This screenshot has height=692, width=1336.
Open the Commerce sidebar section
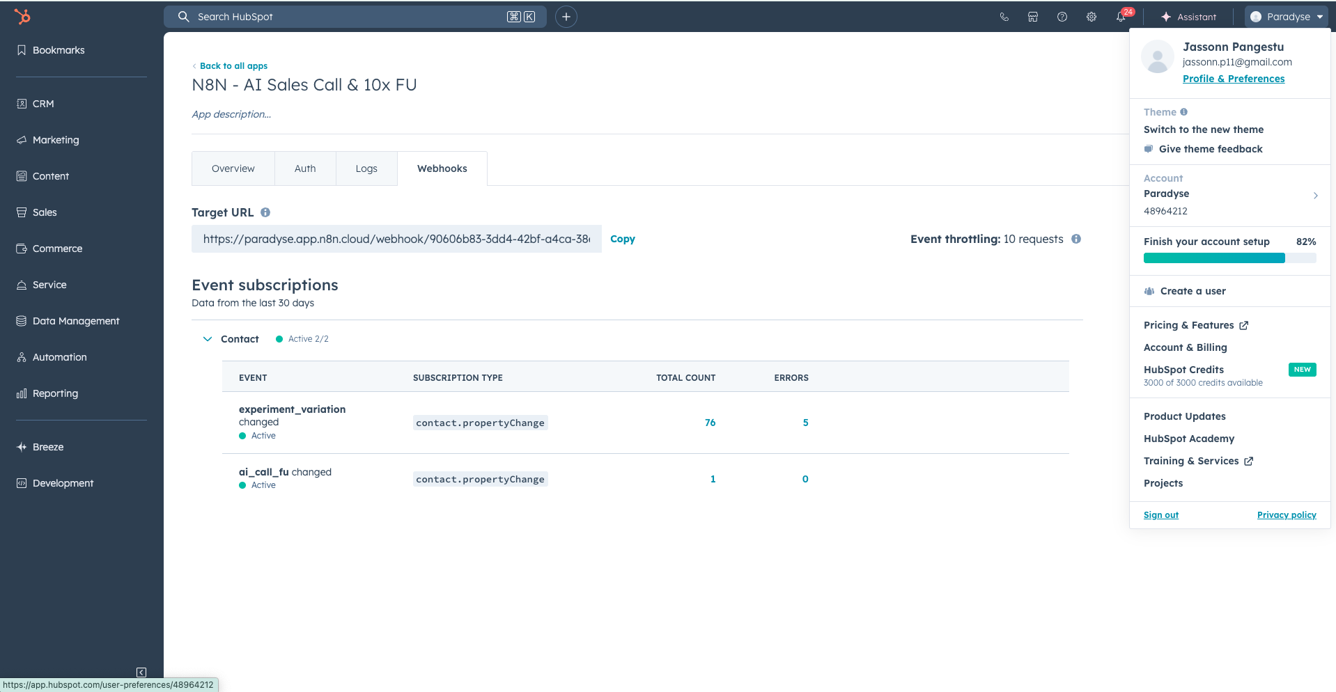click(x=57, y=249)
